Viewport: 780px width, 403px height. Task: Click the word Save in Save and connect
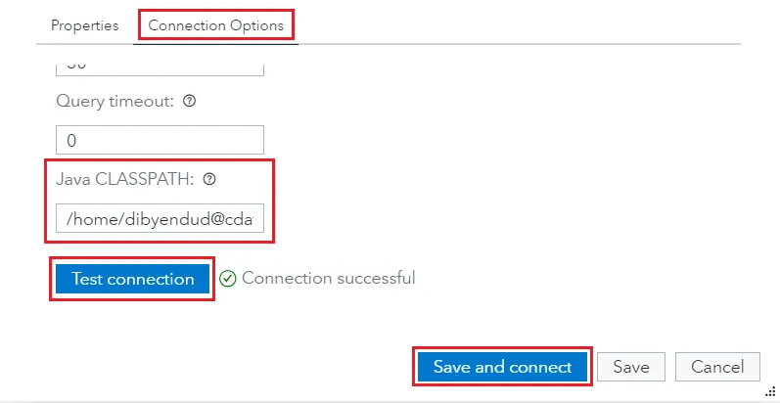tap(451, 367)
